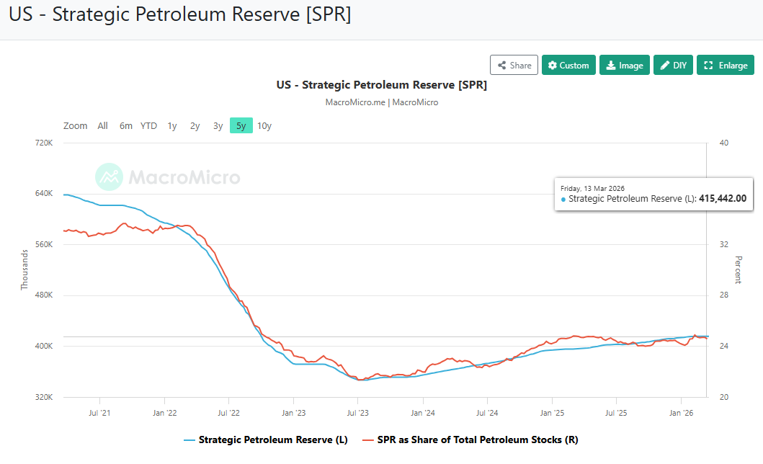Screen dimensions: 763x464
Task: Click the Jul '23 x-axis label
Action: pos(357,413)
